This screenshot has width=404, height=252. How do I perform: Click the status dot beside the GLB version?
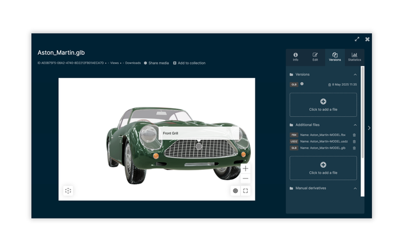point(302,84)
